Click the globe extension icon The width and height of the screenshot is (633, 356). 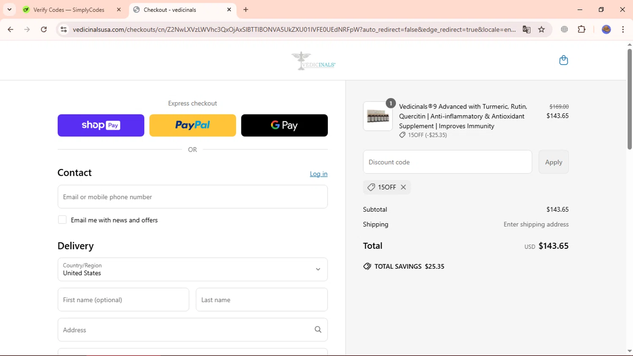(x=565, y=30)
